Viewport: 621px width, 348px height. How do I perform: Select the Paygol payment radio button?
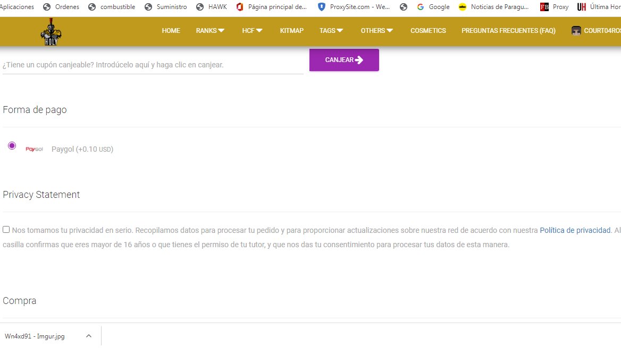(12, 145)
